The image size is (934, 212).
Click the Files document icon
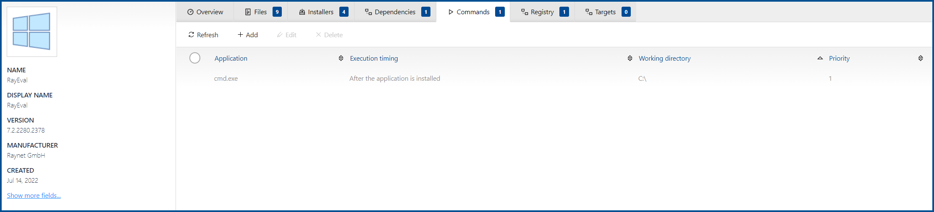(x=248, y=12)
